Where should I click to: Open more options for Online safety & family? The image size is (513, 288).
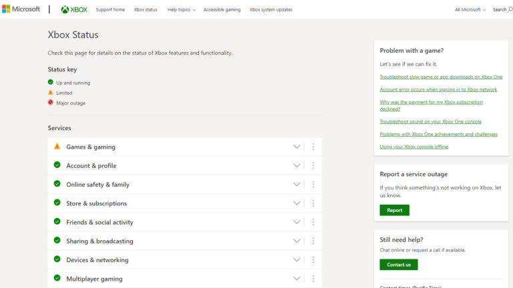[313, 185]
